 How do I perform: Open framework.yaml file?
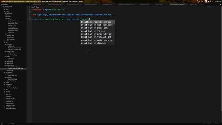pyautogui.click(x=13, y=24)
